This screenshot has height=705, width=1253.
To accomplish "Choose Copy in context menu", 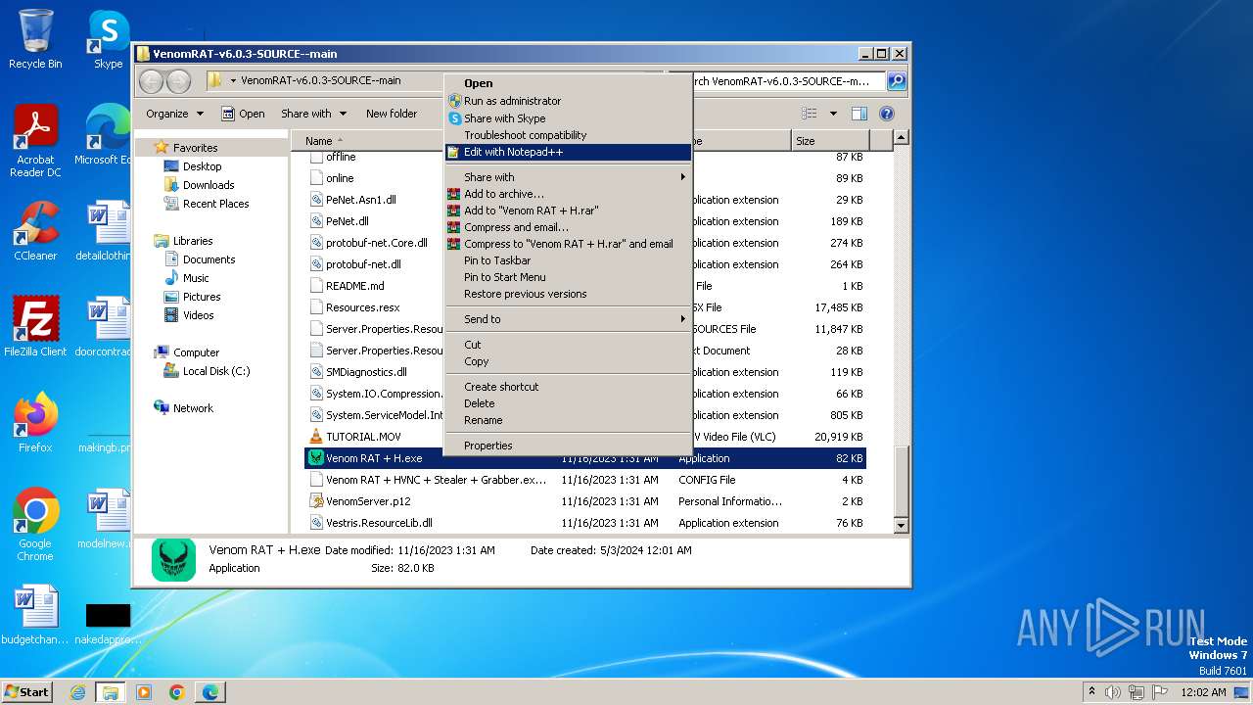I will coord(568,361).
